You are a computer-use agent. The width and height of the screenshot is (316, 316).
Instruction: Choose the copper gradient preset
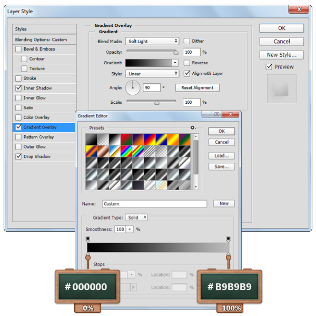pyautogui.click(x=103, y=151)
